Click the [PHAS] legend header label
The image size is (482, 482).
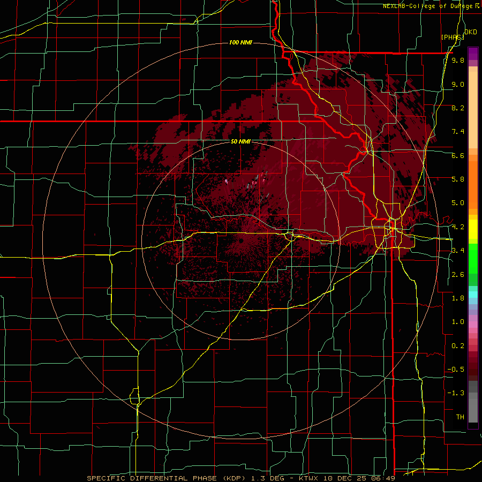point(453,37)
